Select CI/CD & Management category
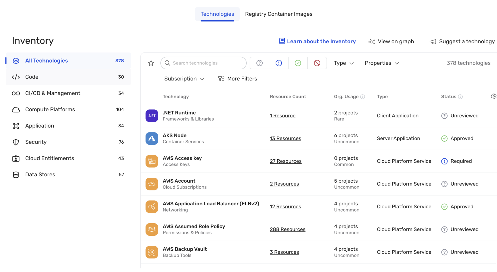497x272 pixels. [x=68, y=93]
